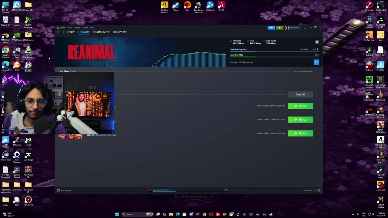Click the taskbar Search box
This screenshot has height=218, width=388.
click(137, 214)
